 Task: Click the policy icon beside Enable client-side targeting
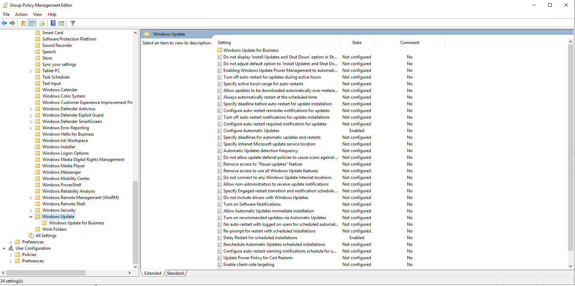coord(220,265)
